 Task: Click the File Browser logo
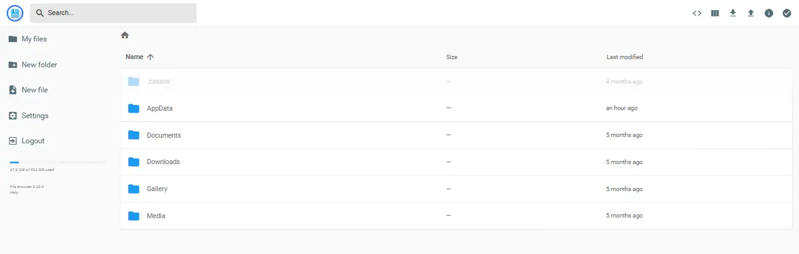(x=15, y=13)
